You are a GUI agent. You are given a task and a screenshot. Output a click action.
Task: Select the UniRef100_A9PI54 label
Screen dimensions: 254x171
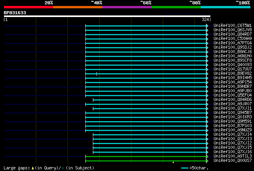pyautogui.click(x=233, y=82)
